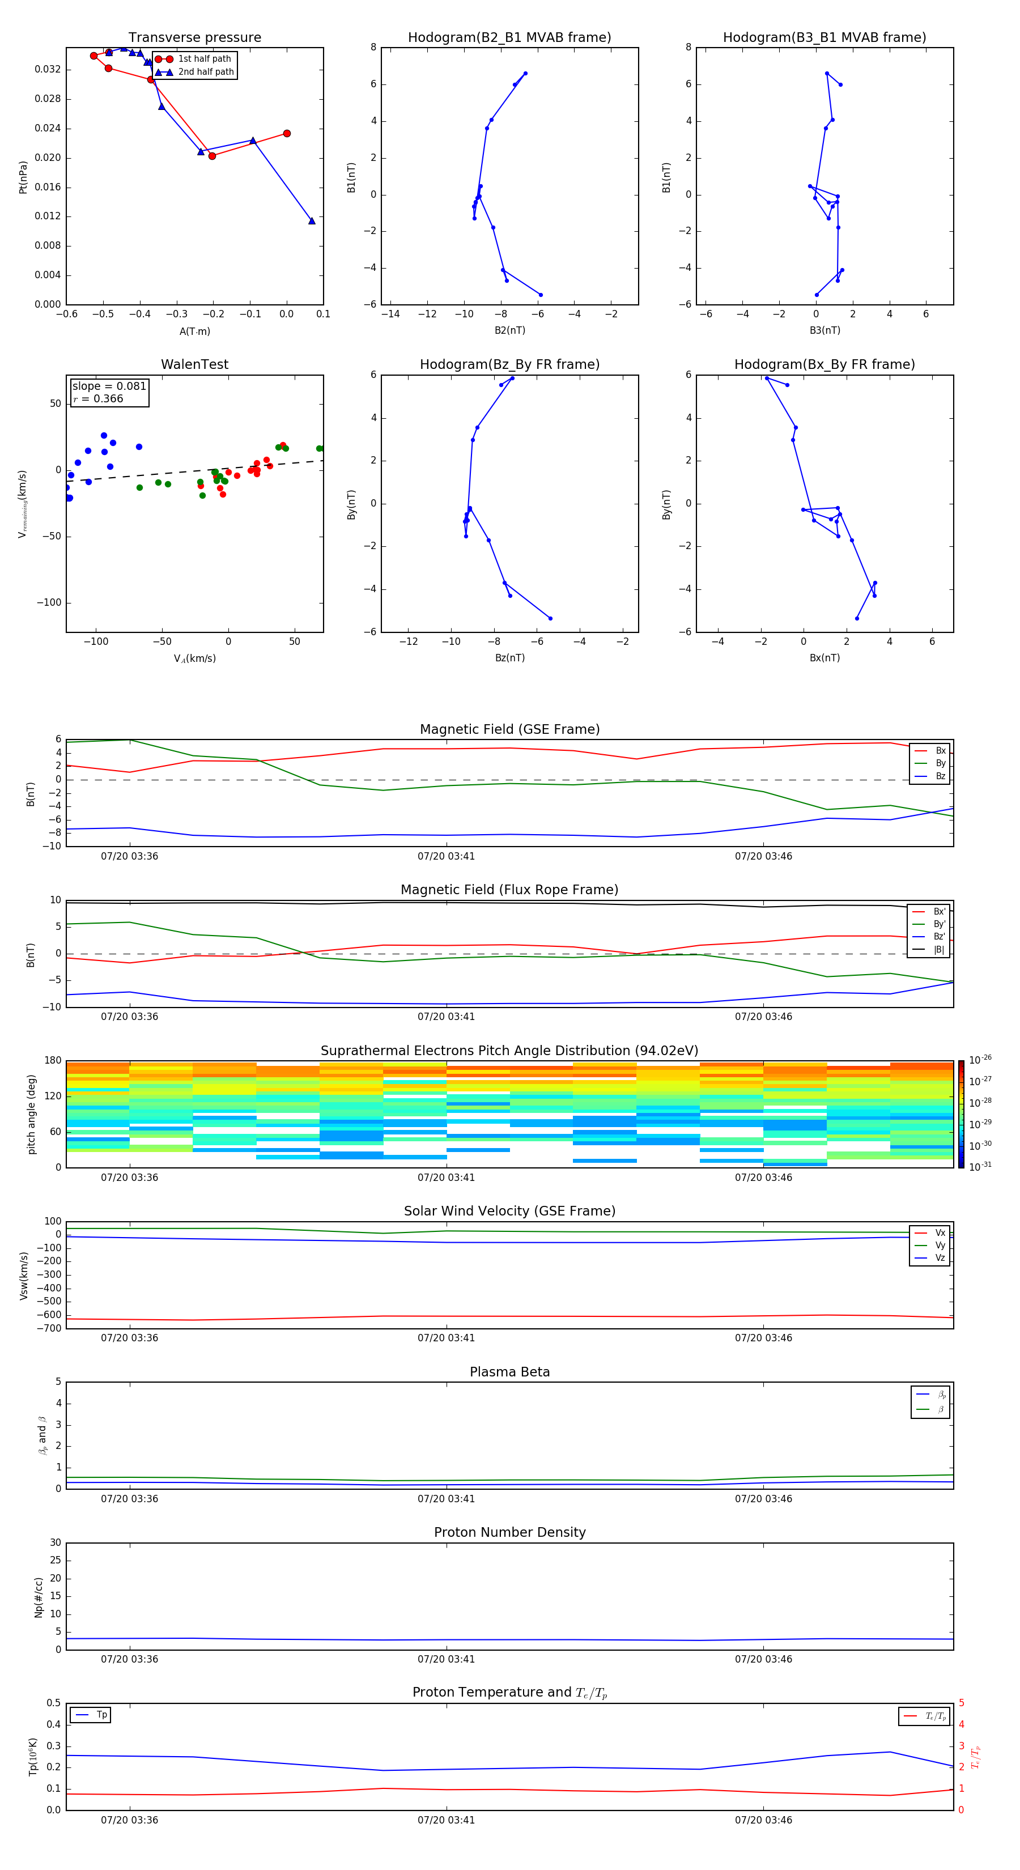Image resolution: width=1020 pixels, height=1870 pixels.
Task: Click the pitch angle colorbar
Action: (961, 1114)
